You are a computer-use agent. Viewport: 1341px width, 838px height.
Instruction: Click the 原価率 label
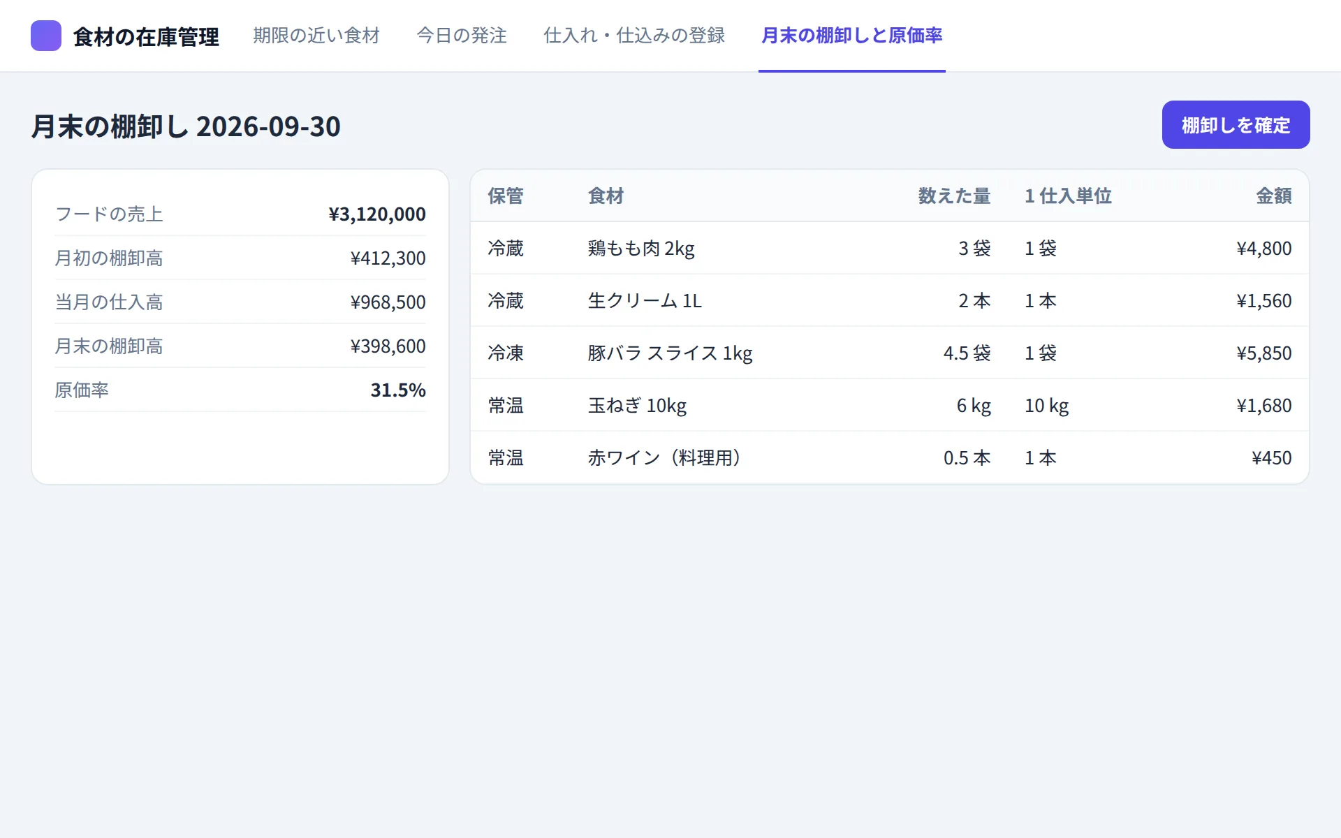point(82,390)
